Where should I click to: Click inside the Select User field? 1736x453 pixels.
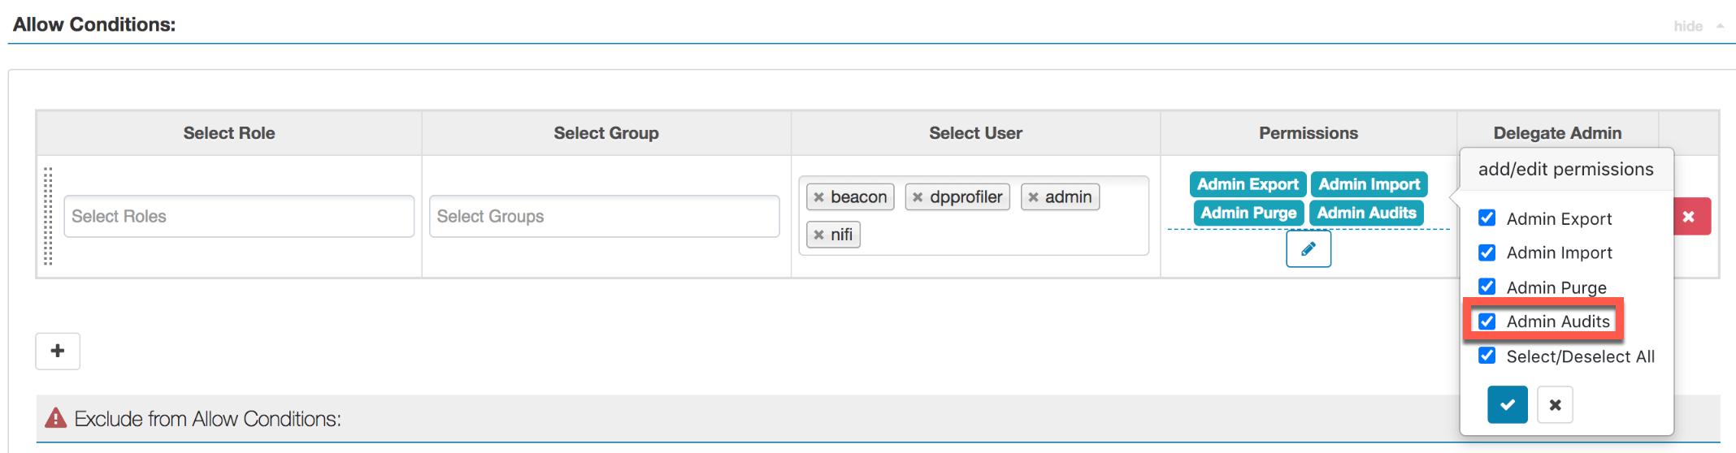coord(1000,235)
